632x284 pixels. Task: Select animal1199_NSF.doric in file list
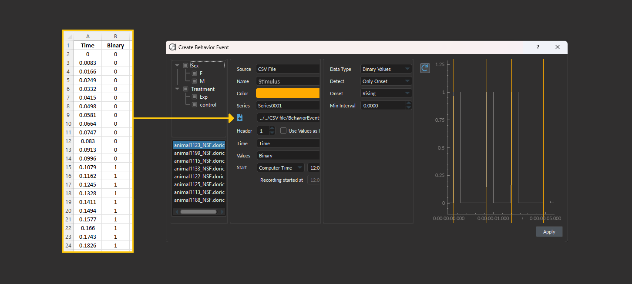pos(199,153)
